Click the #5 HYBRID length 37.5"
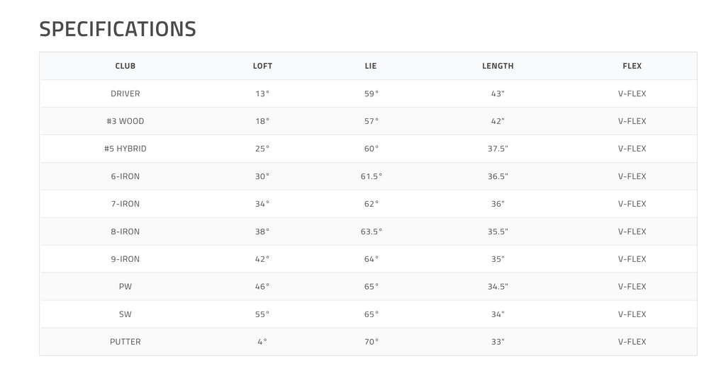This screenshot has width=726, height=366. pyautogui.click(x=498, y=149)
